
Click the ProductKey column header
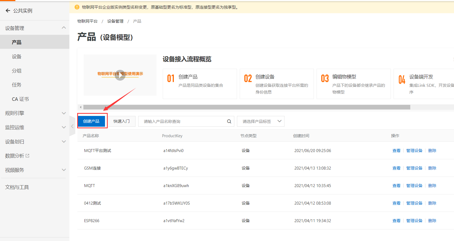[172, 136]
